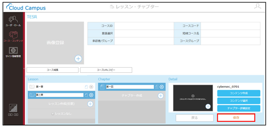Click the book icon of 第一章 lesson
The image size is (268, 128).
pos(32,87)
